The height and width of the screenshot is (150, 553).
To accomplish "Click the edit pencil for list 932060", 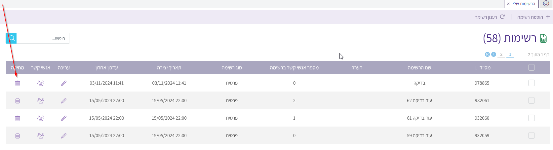I will coord(64,118).
